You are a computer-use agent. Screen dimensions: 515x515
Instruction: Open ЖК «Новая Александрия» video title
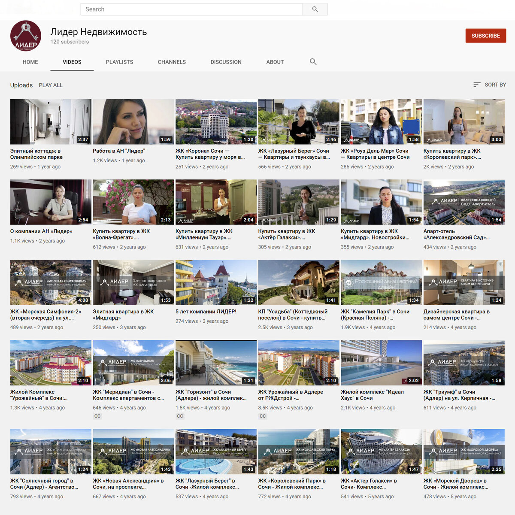(x=128, y=484)
